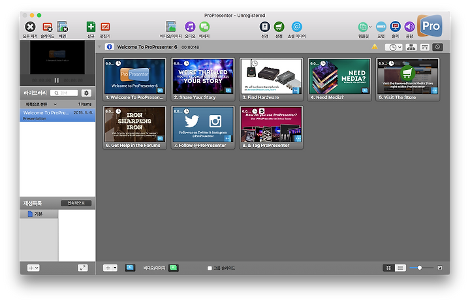Collapse the Welcome To ProPresenter 6 disclosure triangle
This screenshot has width=470, height=303.
coord(99,47)
